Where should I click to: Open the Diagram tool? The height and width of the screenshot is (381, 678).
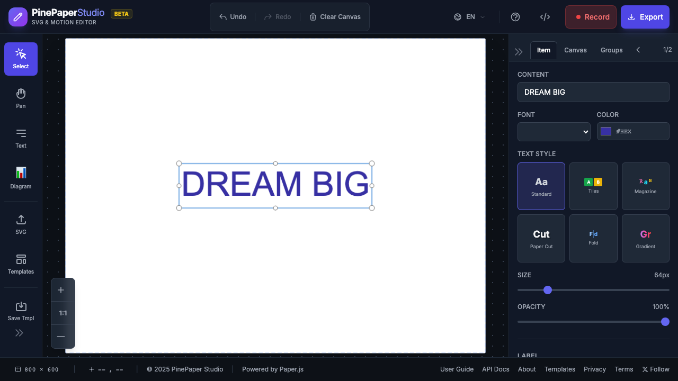(21, 178)
